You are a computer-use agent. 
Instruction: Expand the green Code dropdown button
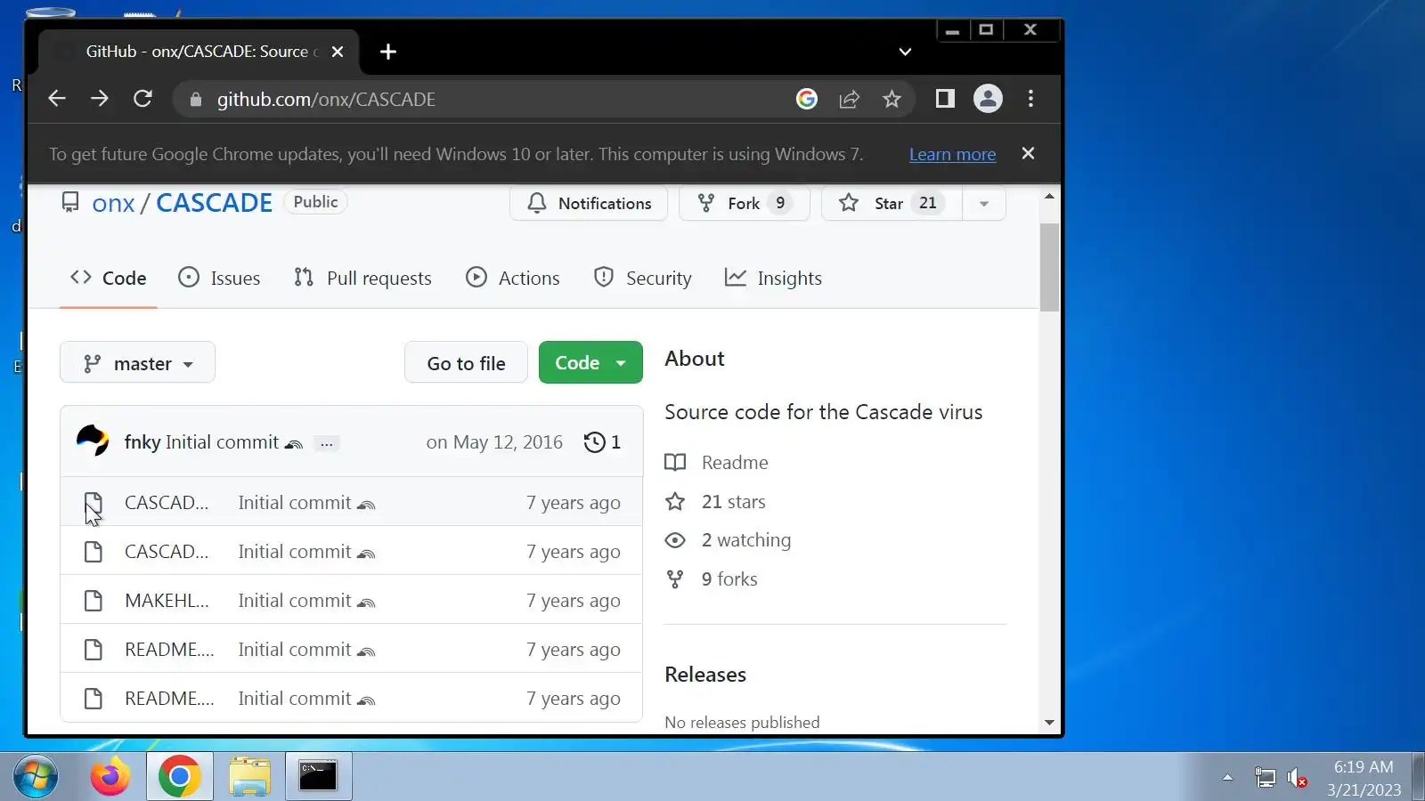tap(590, 362)
